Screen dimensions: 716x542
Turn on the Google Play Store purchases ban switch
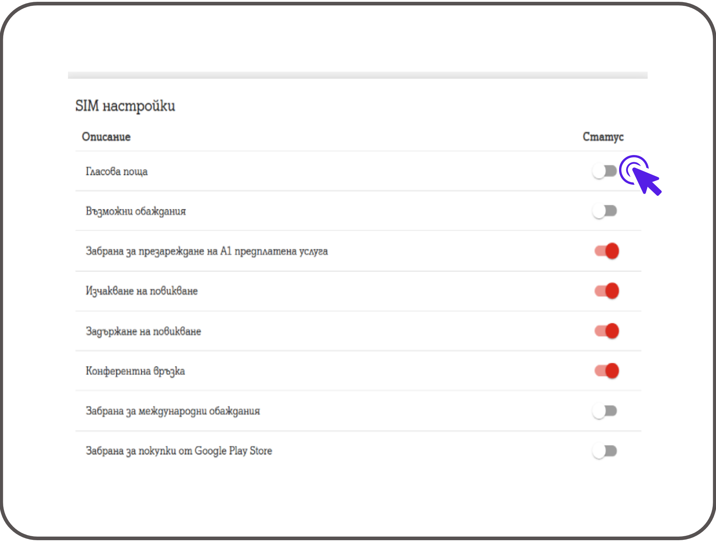point(605,451)
